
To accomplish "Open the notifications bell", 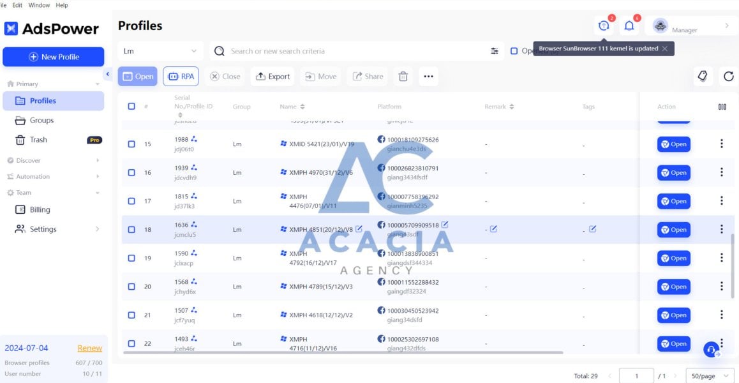I will 629,26.
